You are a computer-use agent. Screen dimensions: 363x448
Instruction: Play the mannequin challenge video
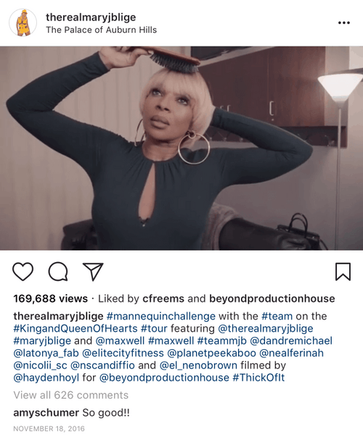click(181, 148)
